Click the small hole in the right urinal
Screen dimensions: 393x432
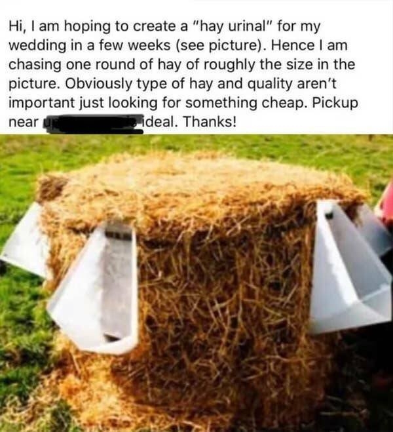point(329,214)
